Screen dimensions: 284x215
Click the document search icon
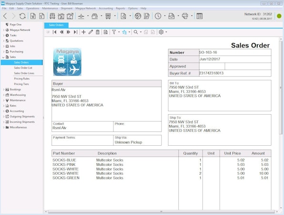[123, 16]
